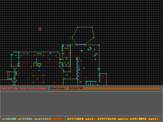Select the pentagon sector's top-left vertex

pos(77,27)
